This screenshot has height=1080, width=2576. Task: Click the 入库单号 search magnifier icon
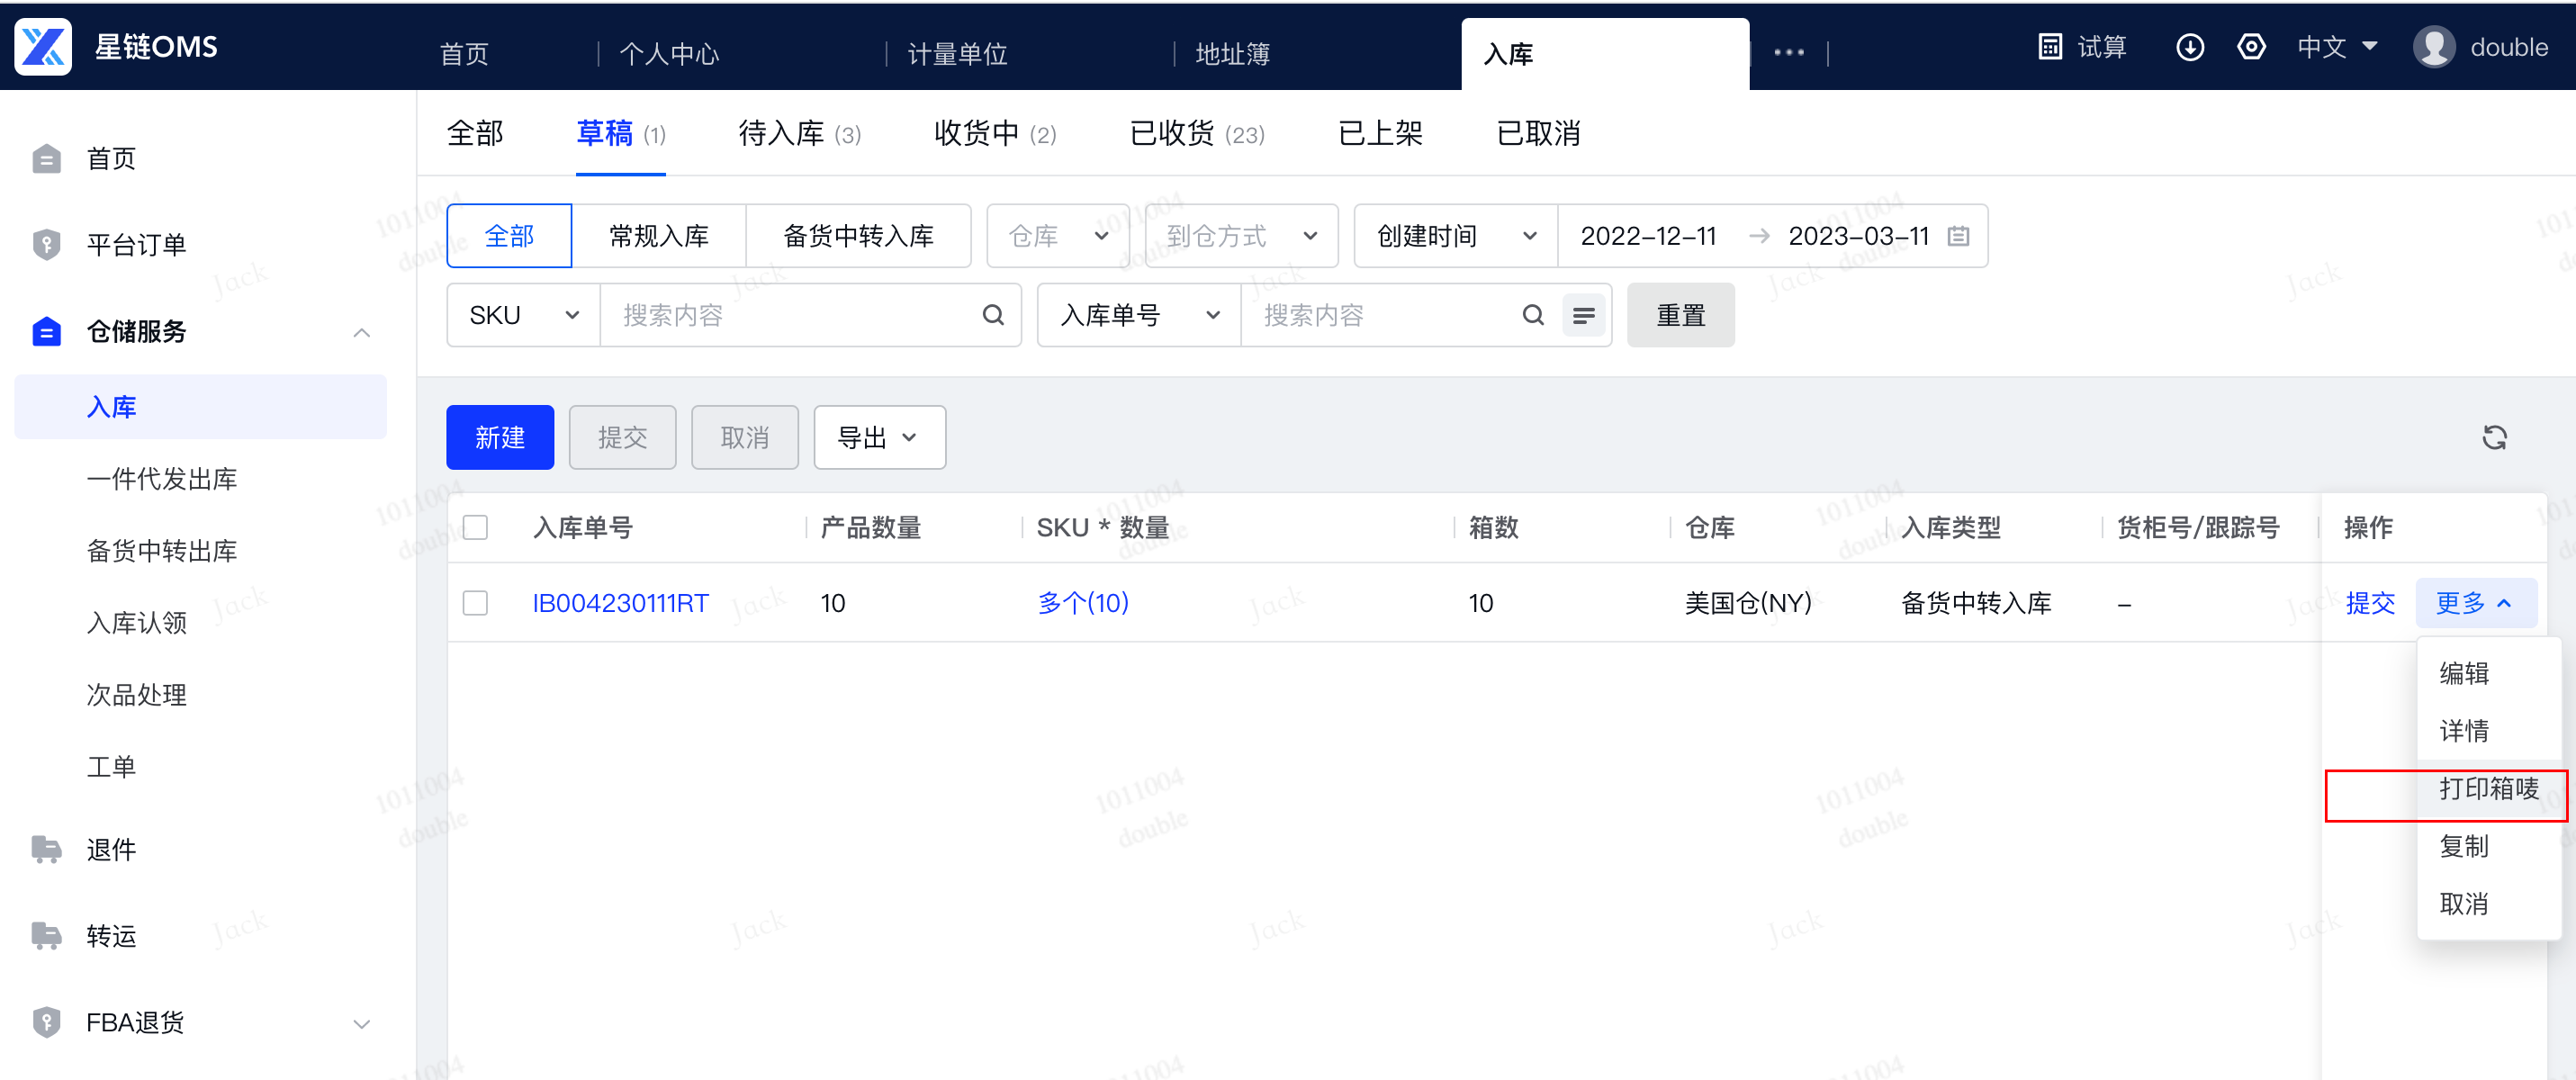coord(1533,316)
